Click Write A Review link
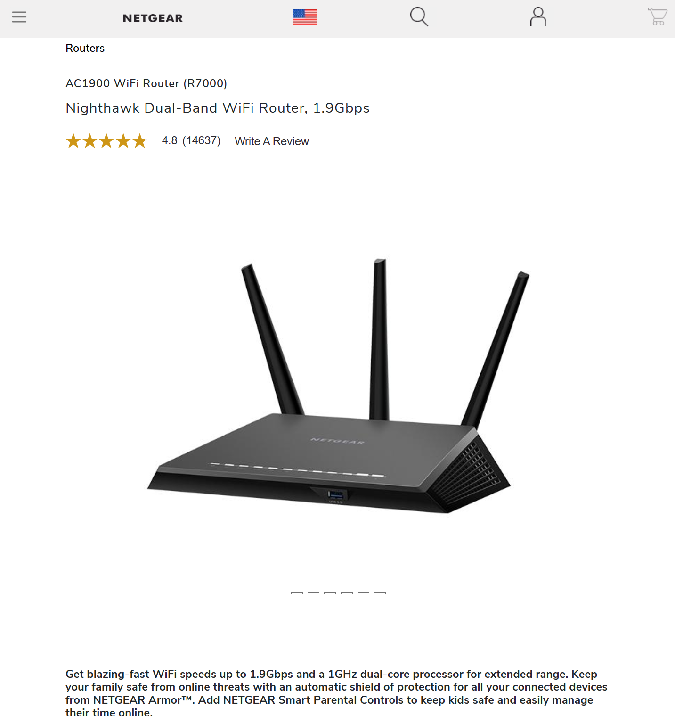The height and width of the screenshot is (724, 675). click(272, 141)
